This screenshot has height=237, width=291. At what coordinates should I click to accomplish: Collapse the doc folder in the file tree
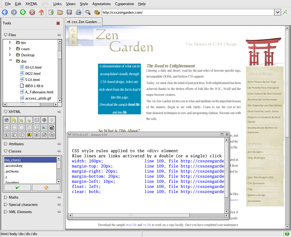coord(10,60)
